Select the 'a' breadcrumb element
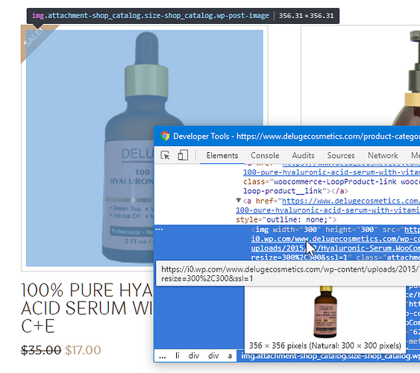Viewport: 420px width, 373px height. (230, 356)
